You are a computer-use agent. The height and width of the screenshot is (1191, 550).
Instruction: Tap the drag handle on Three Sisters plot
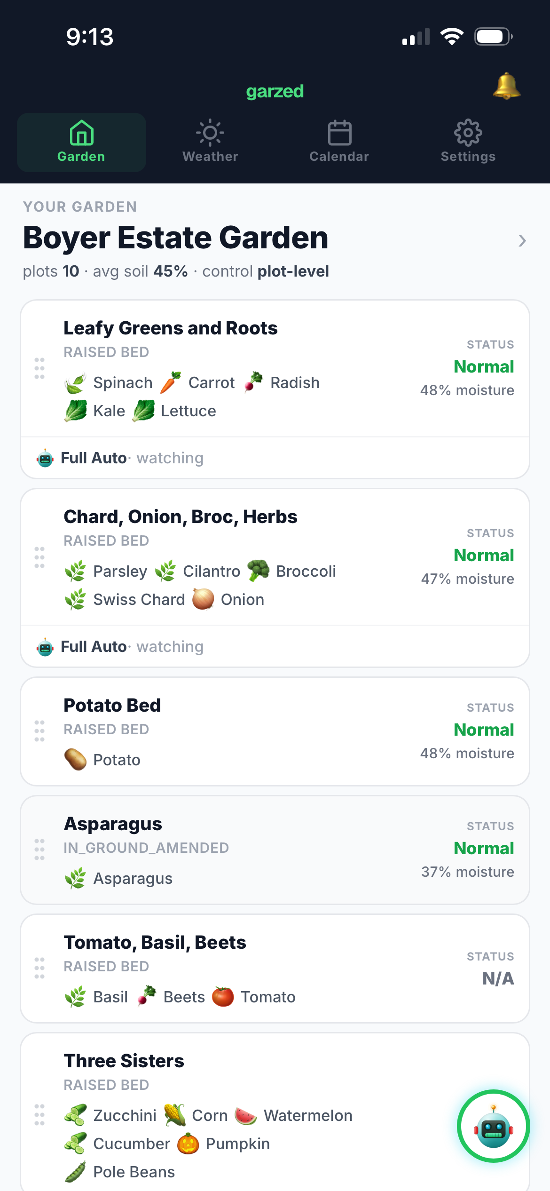click(39, 1115)
